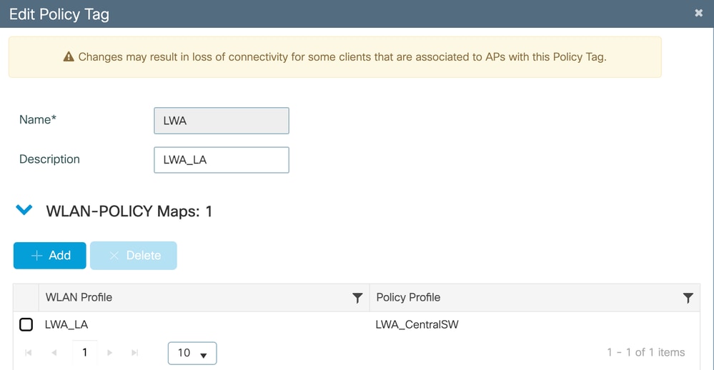Collapse the WLAN-POLICY Maps section chevron
This screenshot has width=714, height=370.
(x=24, y=210)
